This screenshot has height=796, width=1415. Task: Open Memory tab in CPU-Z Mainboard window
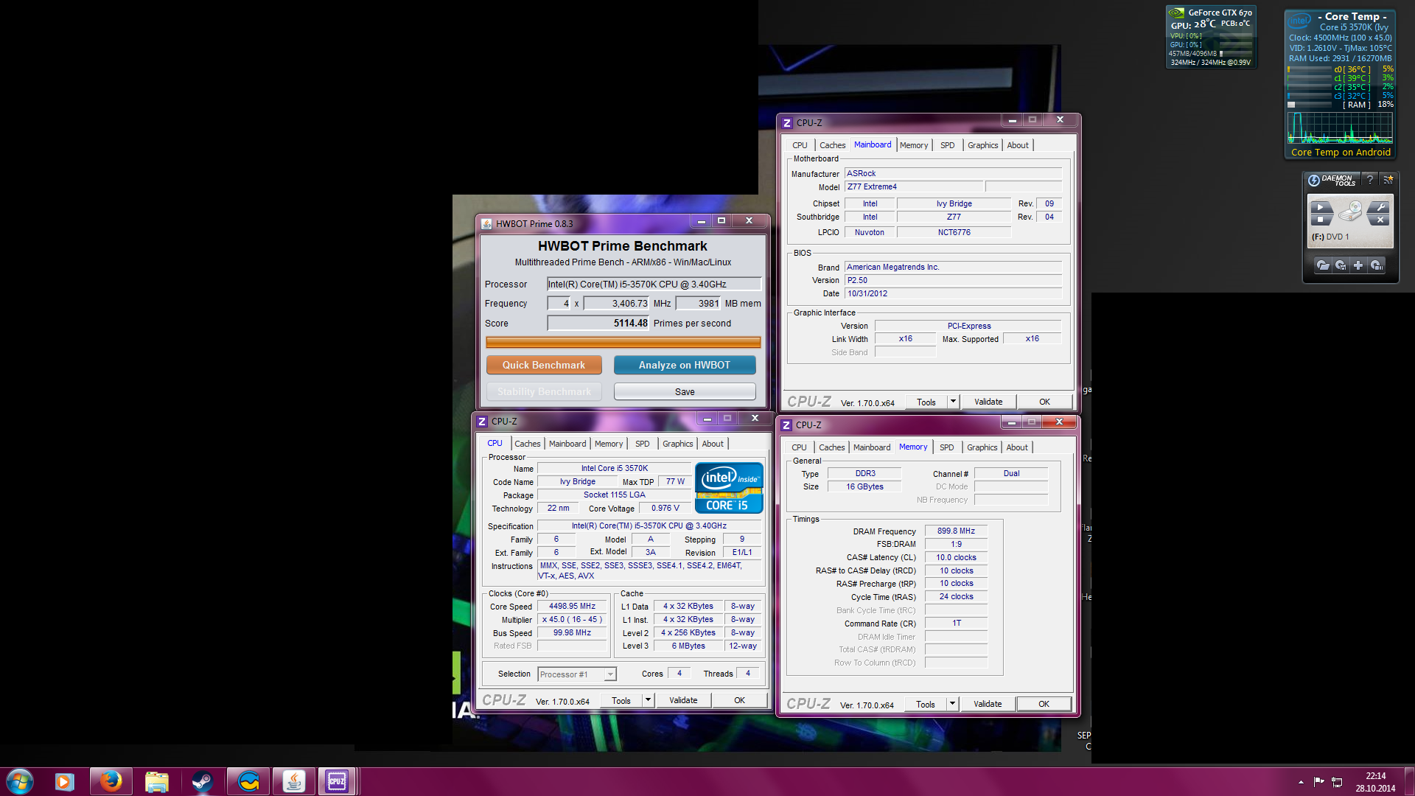click(x=914, y=145)
